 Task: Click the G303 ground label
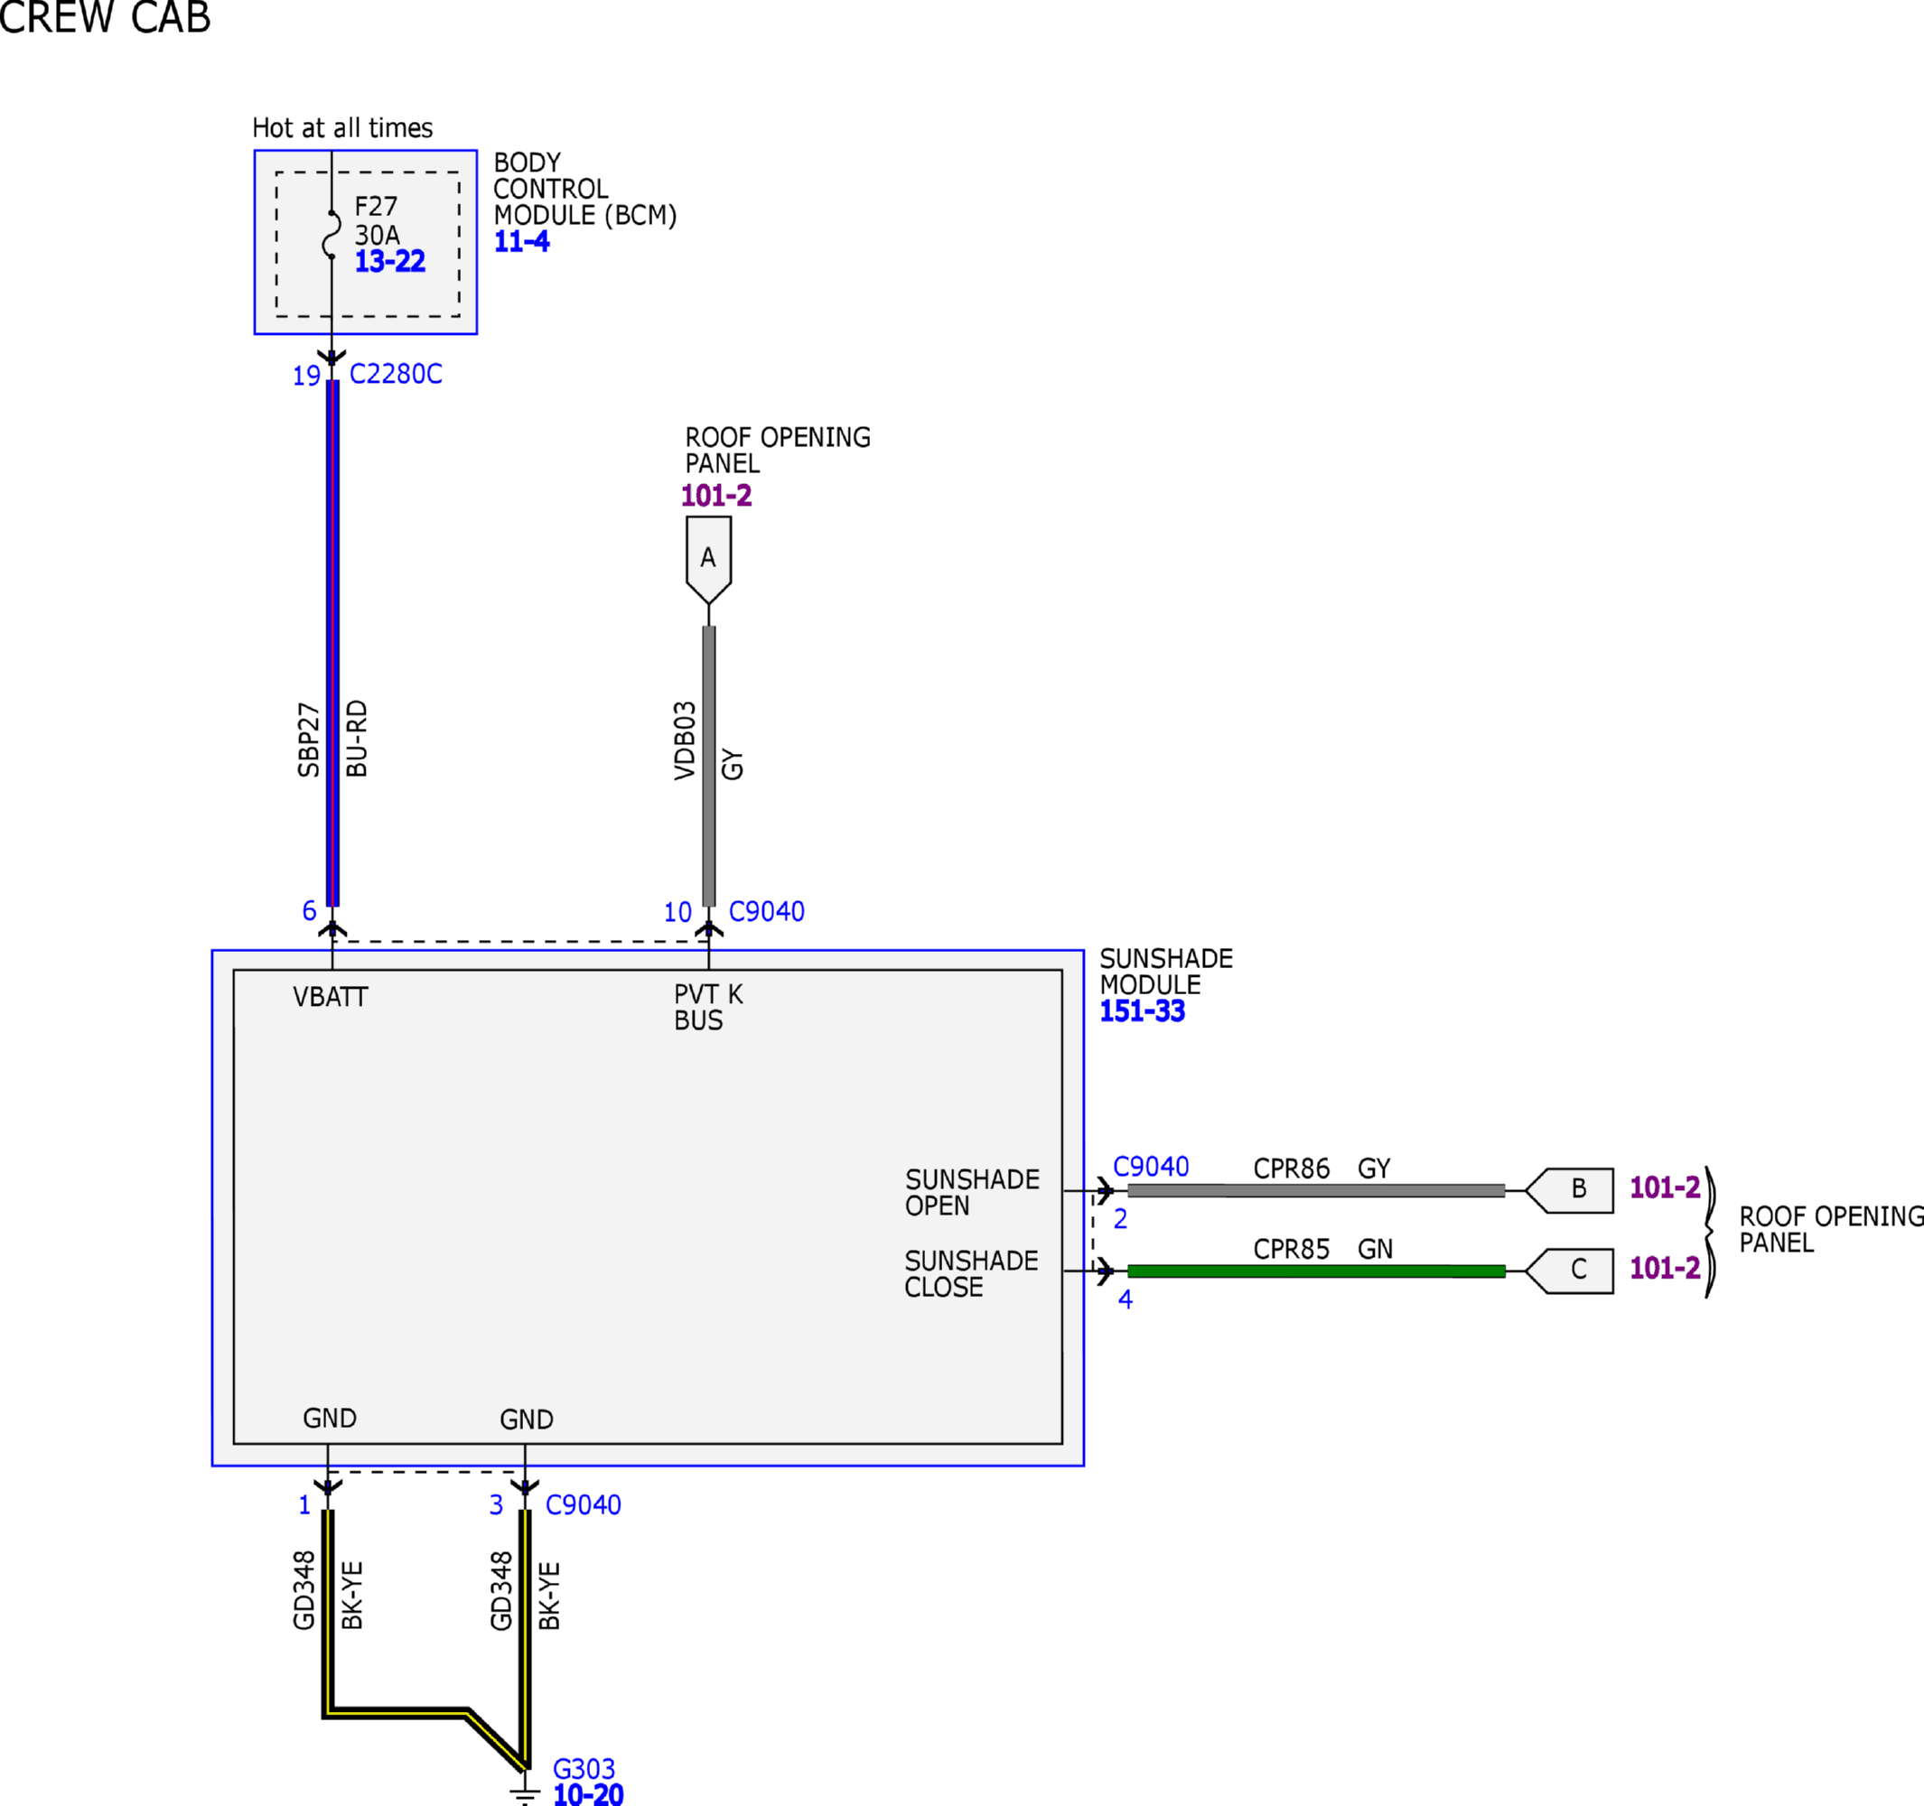(x=584, y=1769)
